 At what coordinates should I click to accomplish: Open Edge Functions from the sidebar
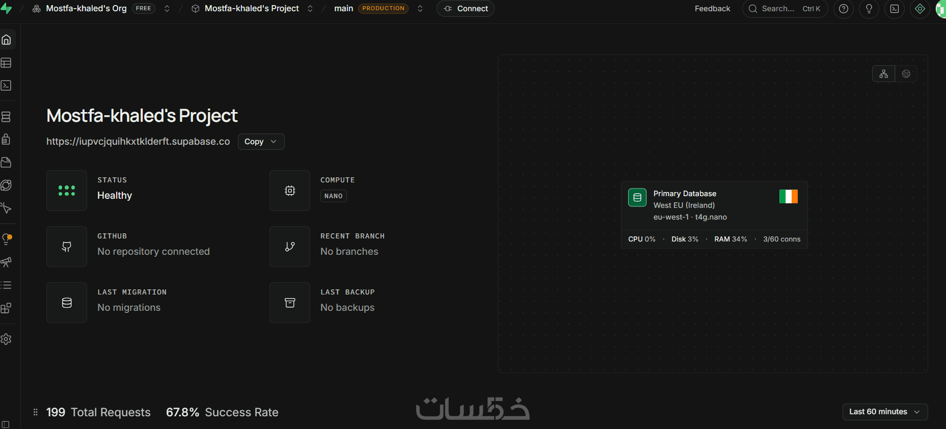tap(7, 185)
